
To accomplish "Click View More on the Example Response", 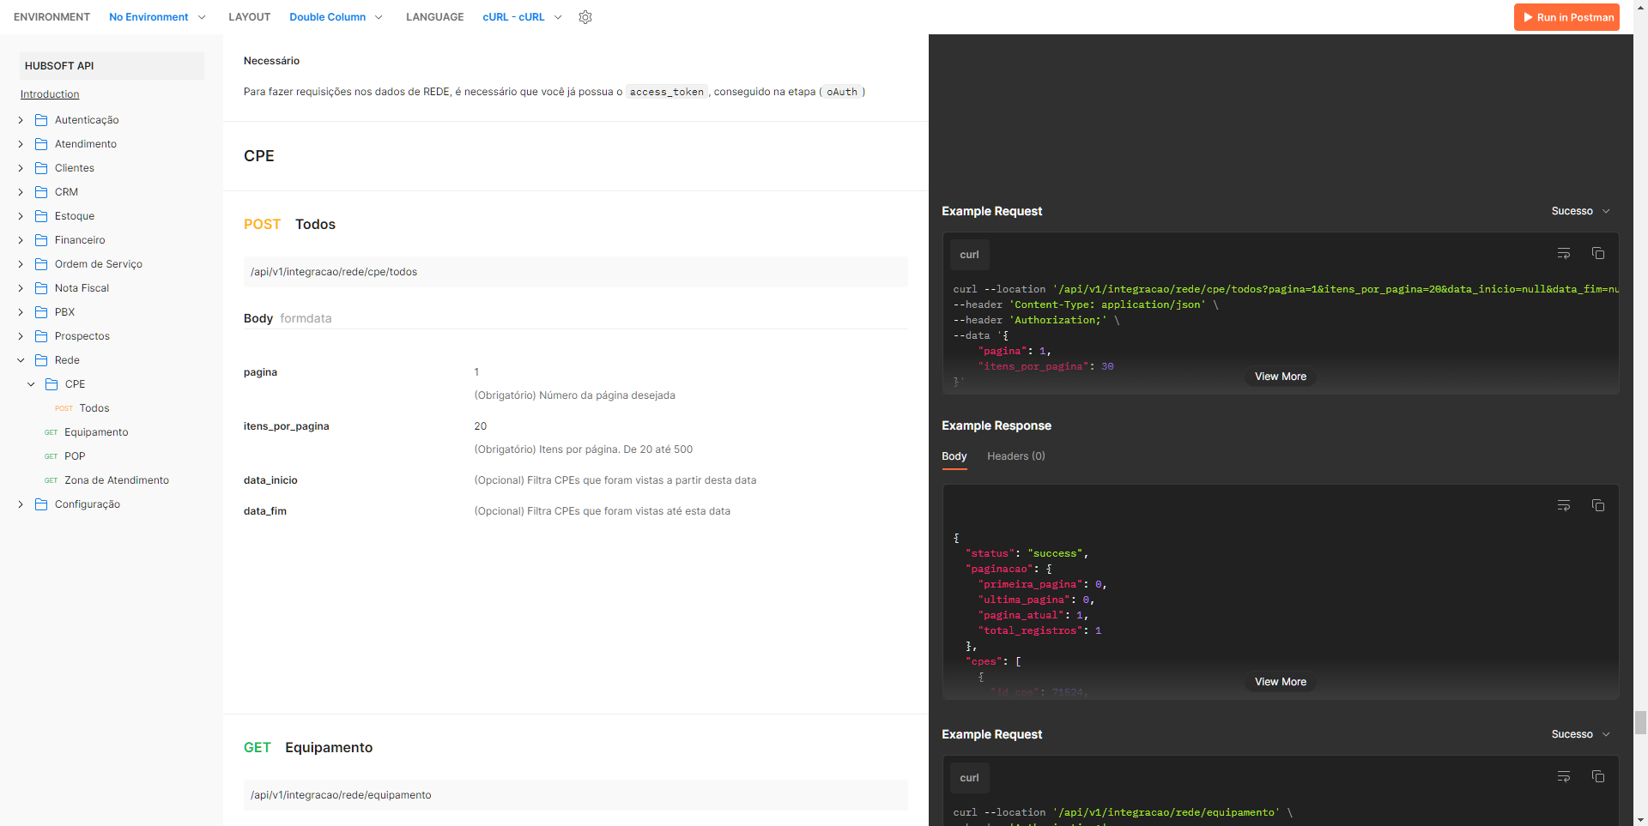I will (1281, 682).
